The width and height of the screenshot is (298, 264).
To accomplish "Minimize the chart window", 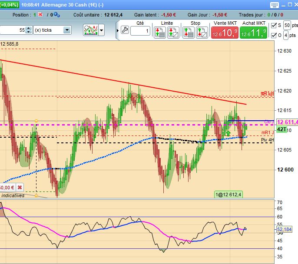I will (x=283, y=5).
